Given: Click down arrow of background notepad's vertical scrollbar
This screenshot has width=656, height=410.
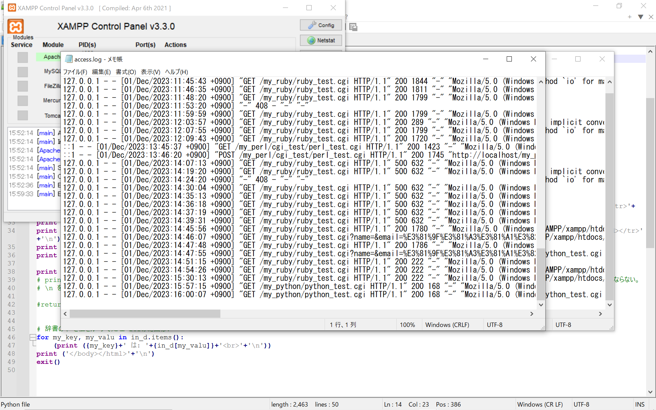Looking at the screenshot, I should (x=610, y=305).
